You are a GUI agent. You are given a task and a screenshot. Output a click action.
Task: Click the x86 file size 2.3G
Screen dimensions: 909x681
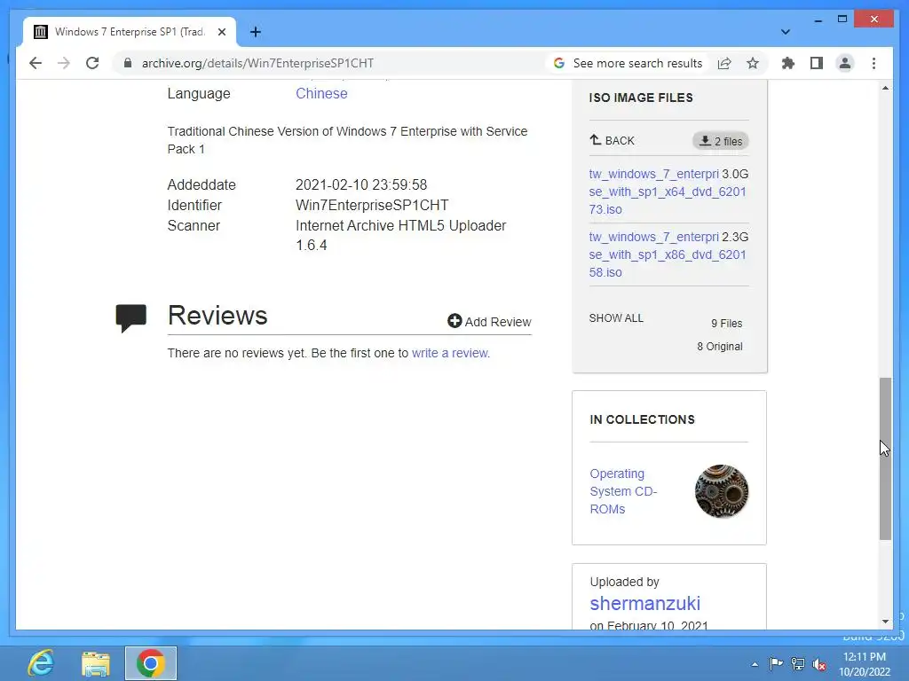pyautogui.click(x=735, y=238)
